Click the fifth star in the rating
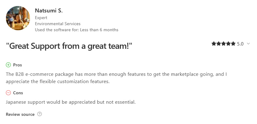Screen dimensions: 257x124 (233, 44)
